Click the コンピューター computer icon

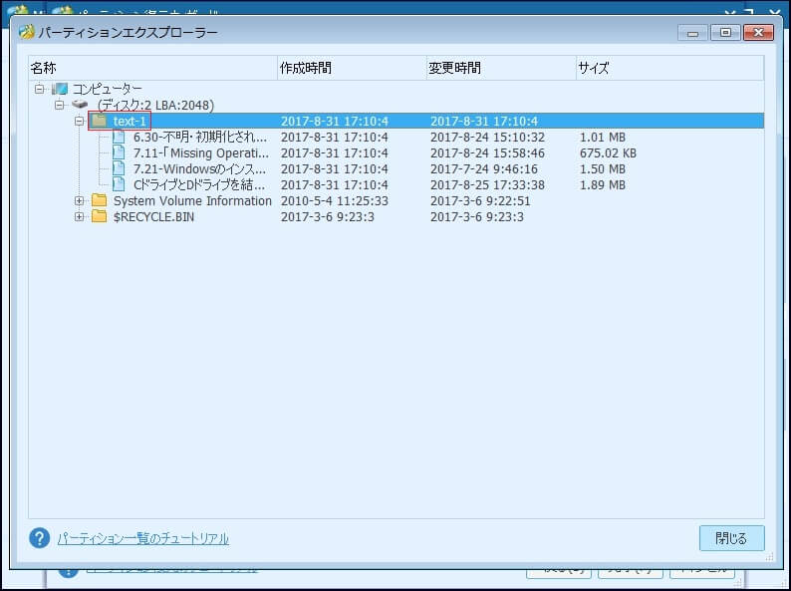tap(60, 89)
